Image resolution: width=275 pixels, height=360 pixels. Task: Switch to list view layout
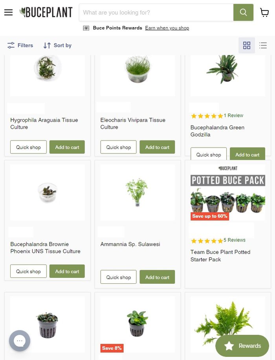(263, 45)
